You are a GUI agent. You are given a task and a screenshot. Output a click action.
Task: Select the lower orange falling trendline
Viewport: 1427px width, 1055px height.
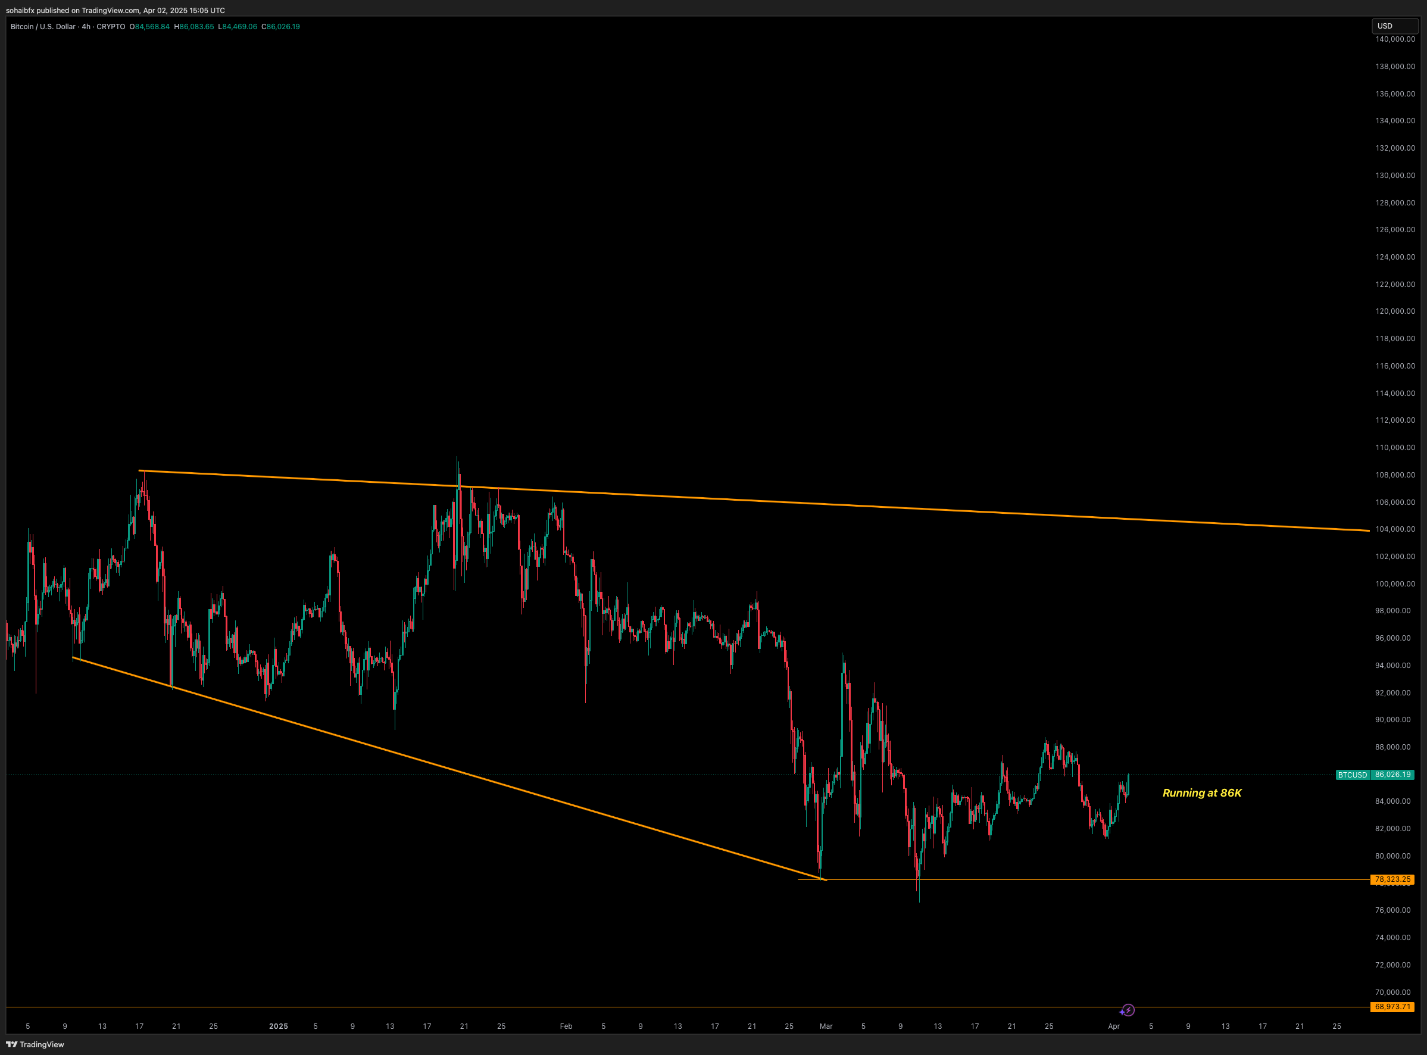point(449,768)
